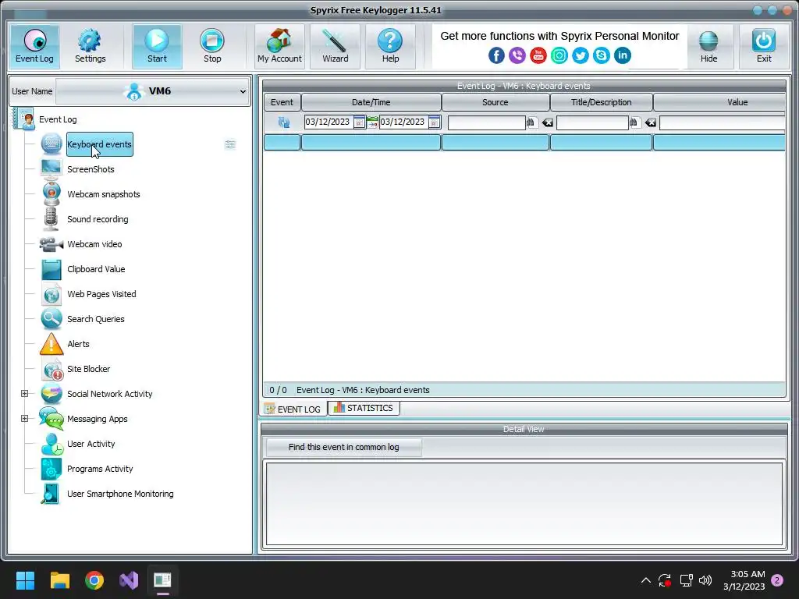799x599 pixels.
Task: Select Search Queries
Action: [x=96, y=319]
